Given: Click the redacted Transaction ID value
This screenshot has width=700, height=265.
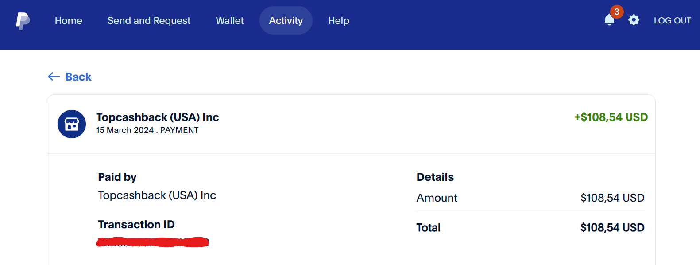Looking at the screenshot, I should [x=153, y=242].
